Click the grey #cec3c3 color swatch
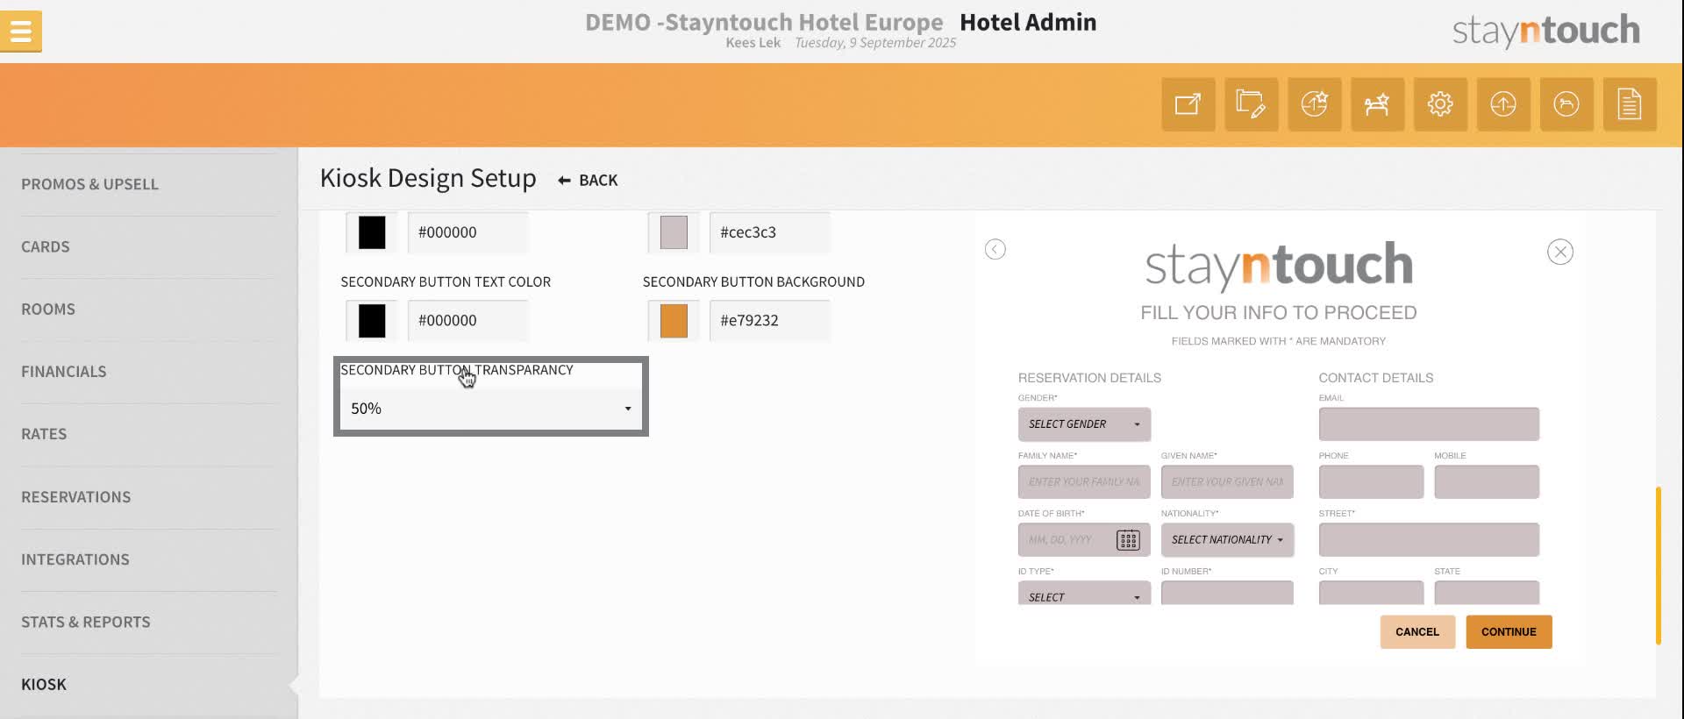This screenshot has width=1684, height=719. pyautogui.click(x=674, y=232)
